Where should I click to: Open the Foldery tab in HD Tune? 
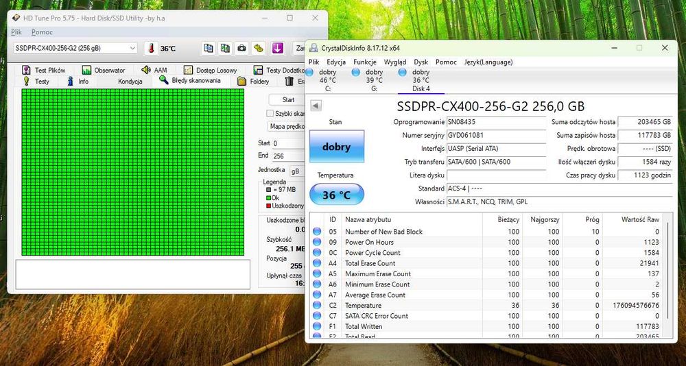click(254, 82)
